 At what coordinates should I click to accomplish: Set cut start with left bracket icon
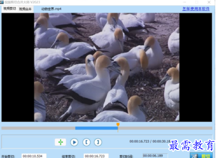tap(86, 142)
